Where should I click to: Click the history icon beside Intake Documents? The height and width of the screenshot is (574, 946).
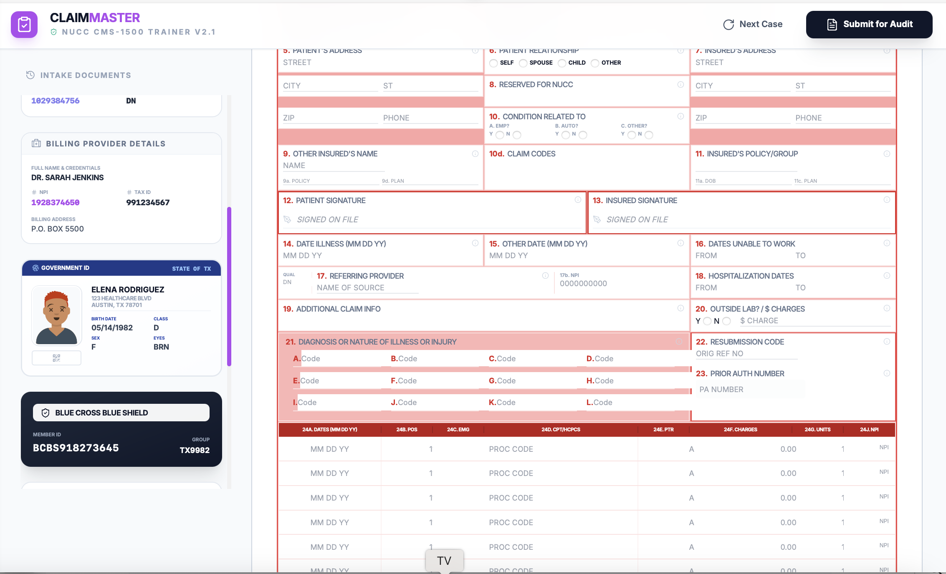pos(30,75)
